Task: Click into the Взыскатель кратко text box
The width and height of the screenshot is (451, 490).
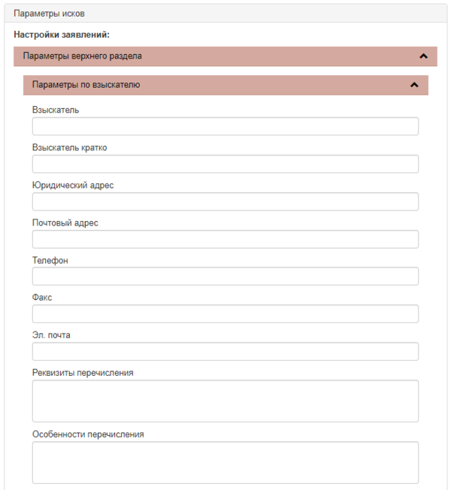Action: [x=225, y=164]
